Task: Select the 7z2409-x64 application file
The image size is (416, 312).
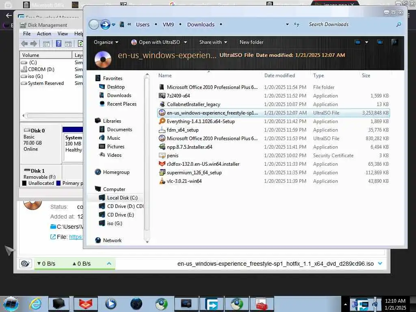Action: pyautogui.click(x=273, y=96)
